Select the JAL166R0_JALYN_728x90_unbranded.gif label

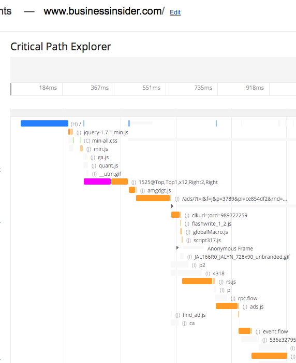(x=242, y=257)
